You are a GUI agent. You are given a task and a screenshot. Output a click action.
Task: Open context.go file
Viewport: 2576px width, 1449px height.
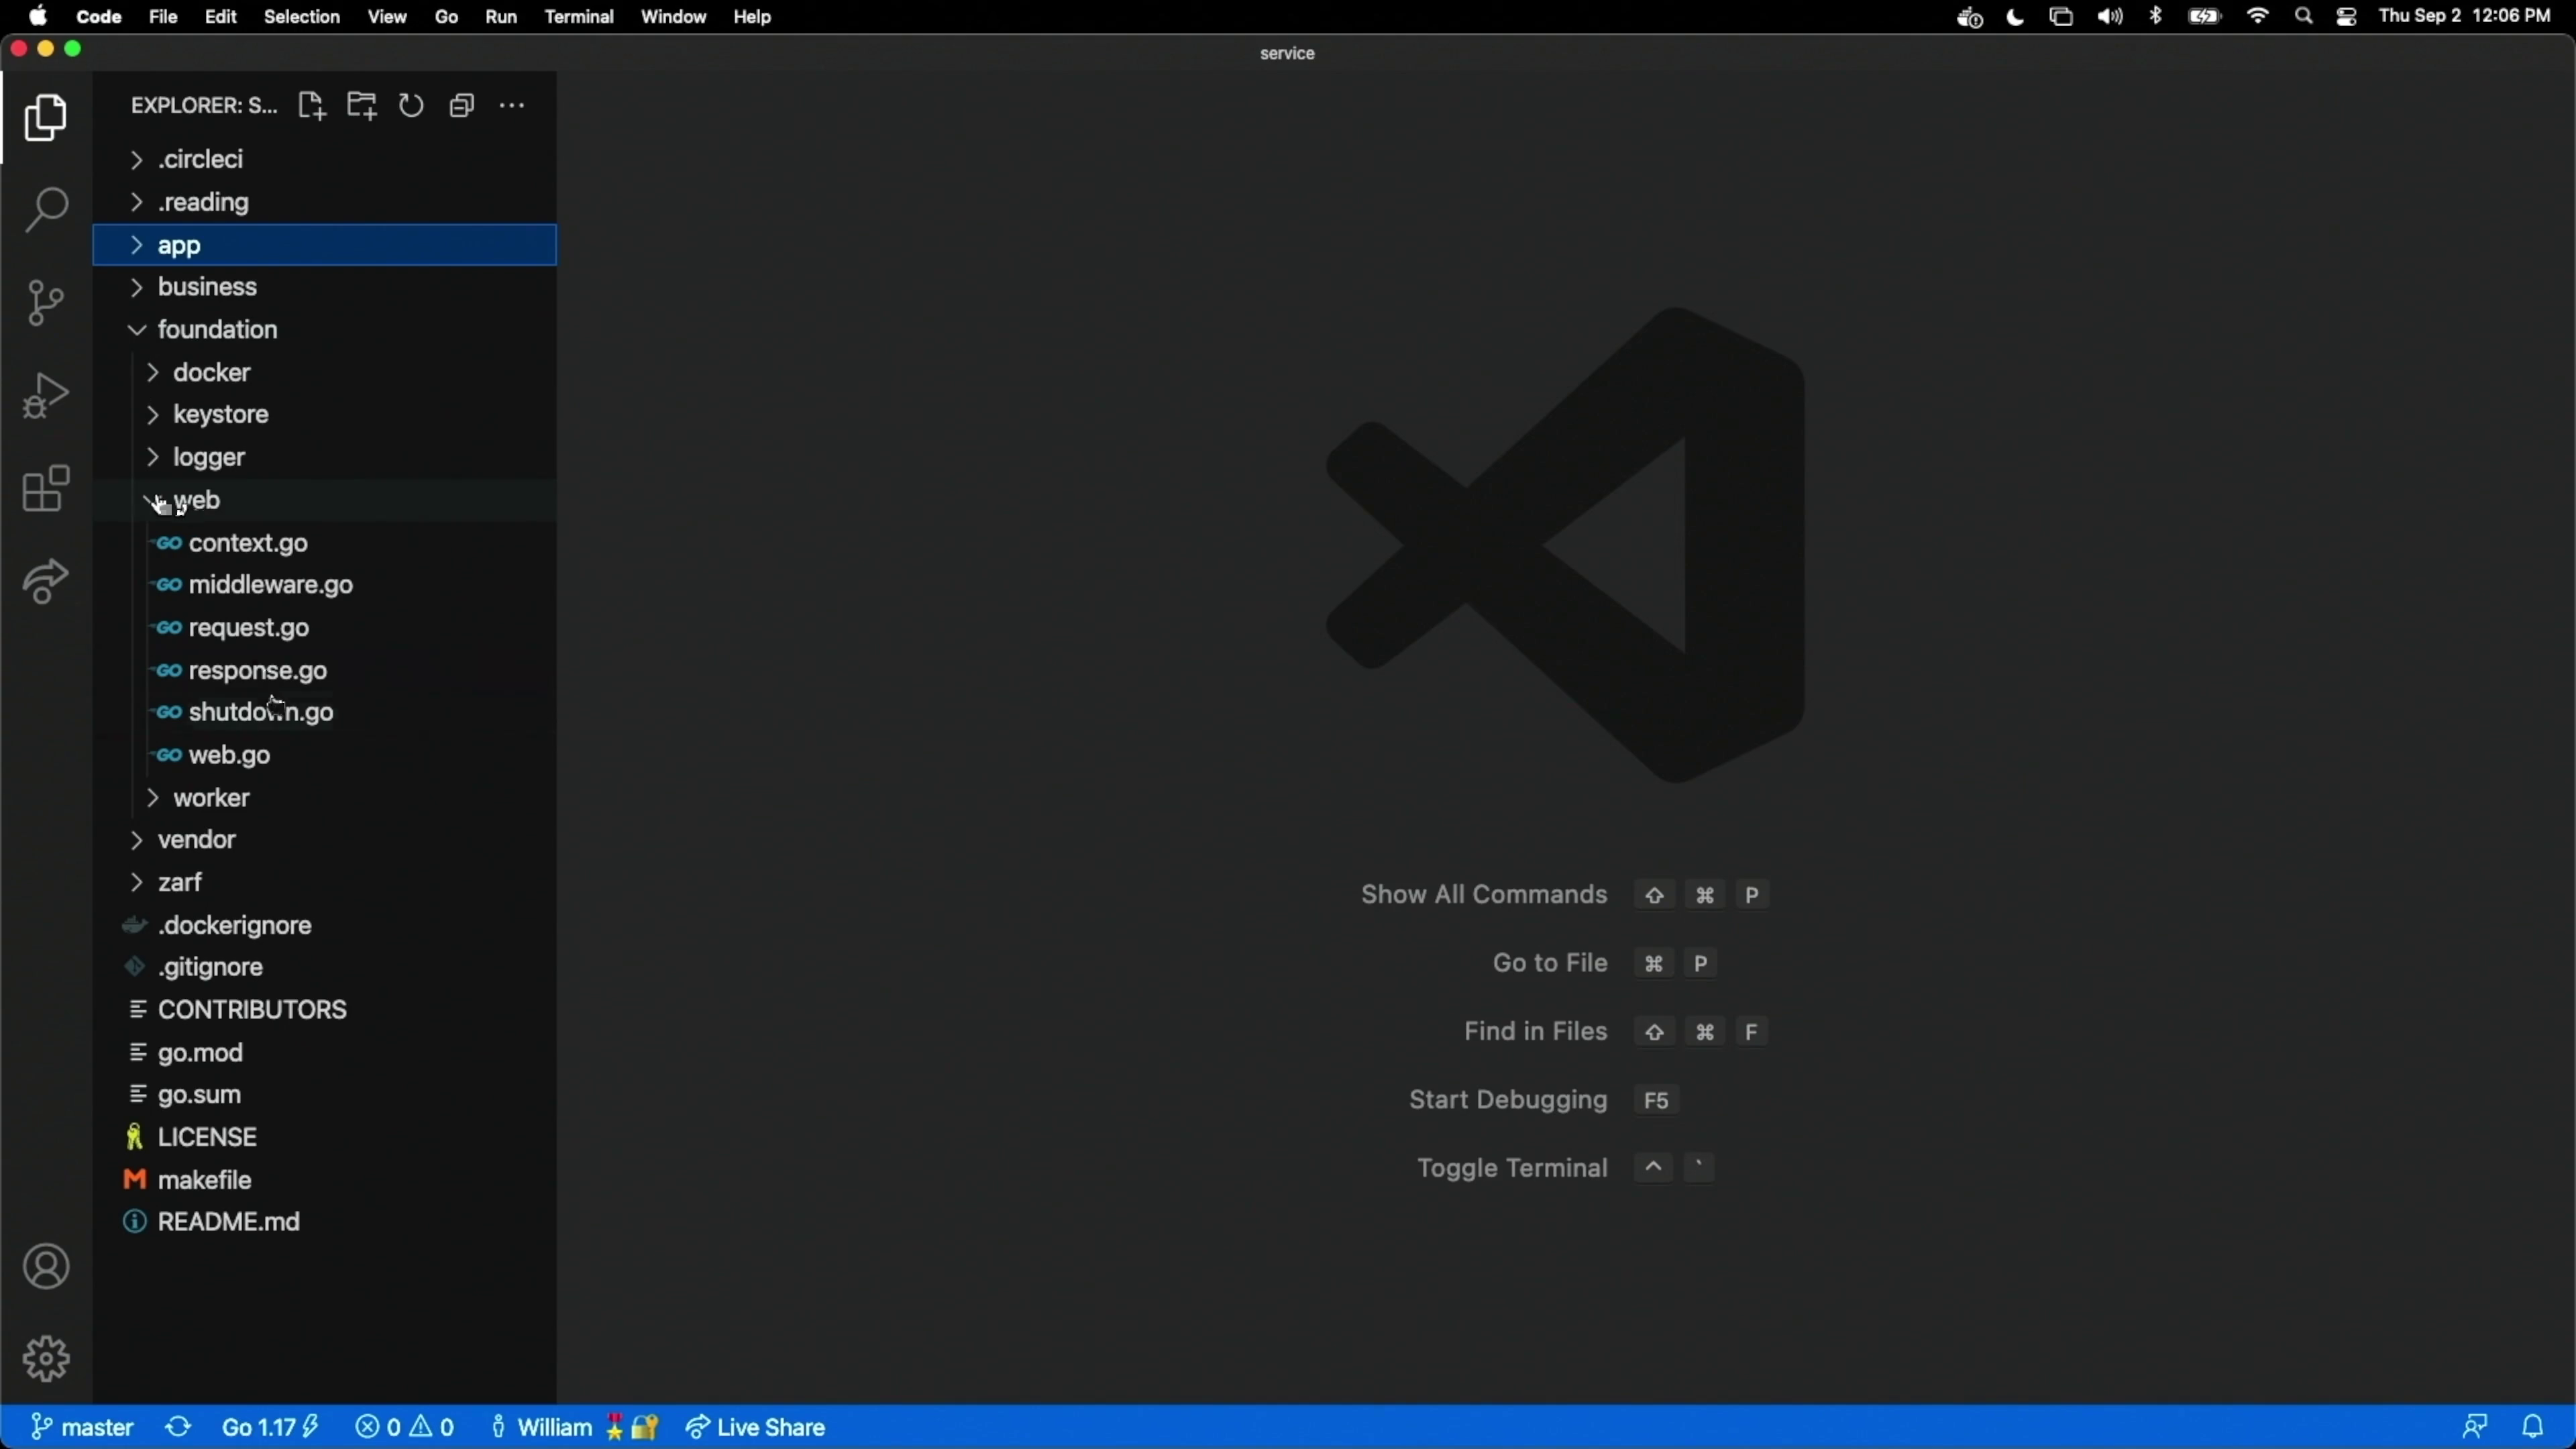click(x=324, y=543)
